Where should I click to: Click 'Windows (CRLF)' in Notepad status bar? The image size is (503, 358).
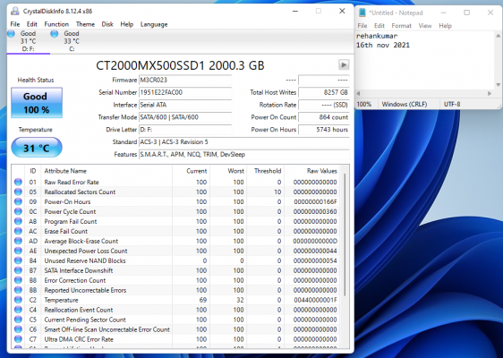click(x=405, y=104)
